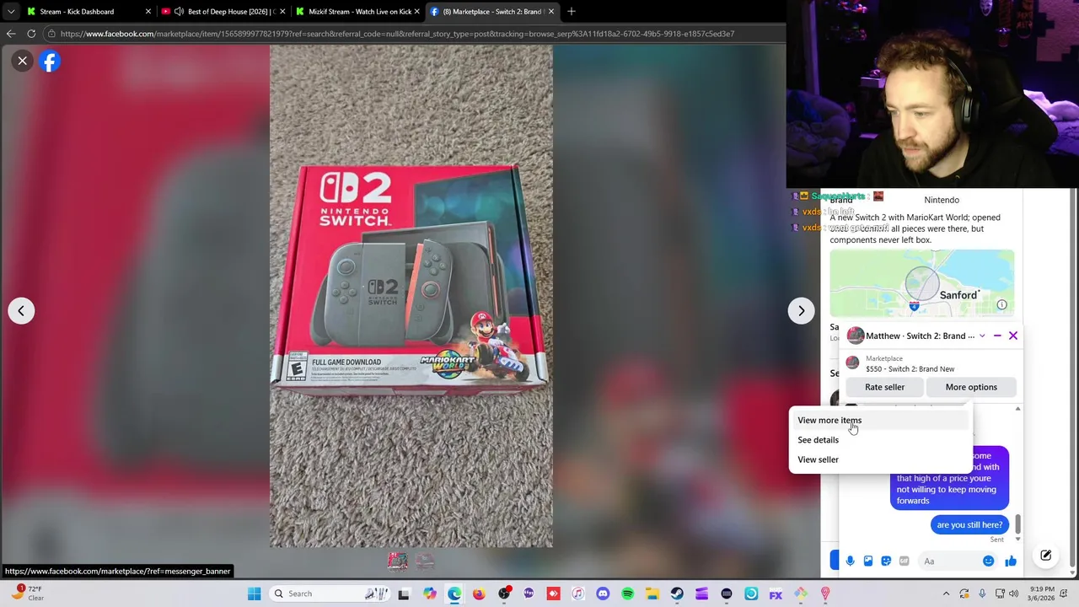Open Microsoft Edge from the taskbar

[x=454, y=594]
